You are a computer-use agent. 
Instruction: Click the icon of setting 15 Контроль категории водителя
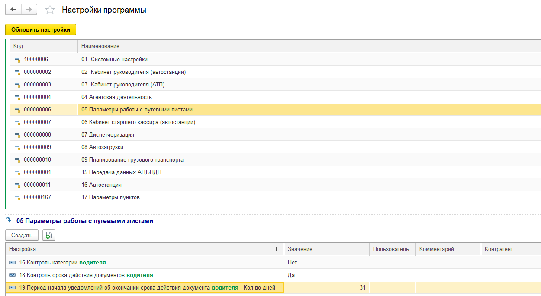[x=12, y=263]
